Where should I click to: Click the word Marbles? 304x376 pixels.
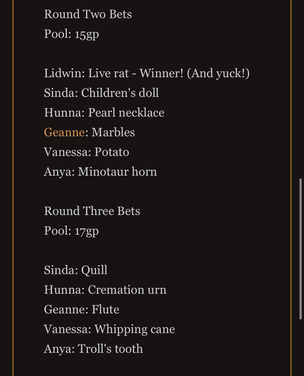point(113,132)
